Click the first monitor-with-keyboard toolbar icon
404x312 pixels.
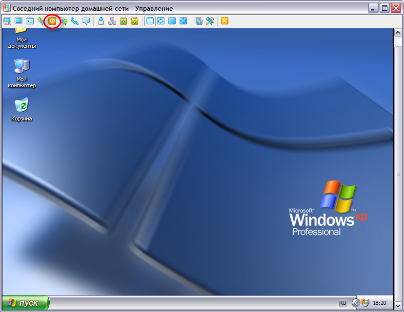tap(7, 21)
